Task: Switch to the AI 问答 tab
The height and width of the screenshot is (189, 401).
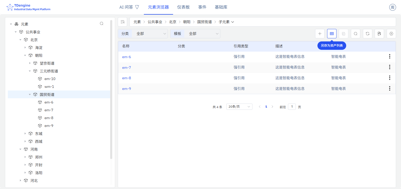Action: (127, 7)
